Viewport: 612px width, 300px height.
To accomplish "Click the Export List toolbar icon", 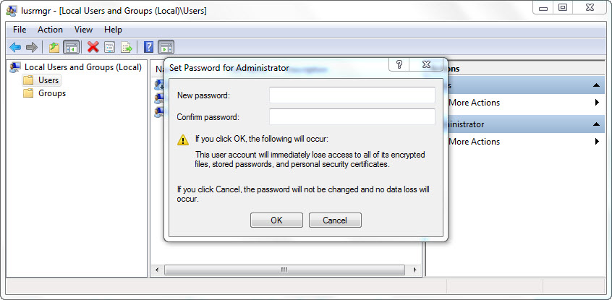I will pyautogui.click(x=126, y=47).
